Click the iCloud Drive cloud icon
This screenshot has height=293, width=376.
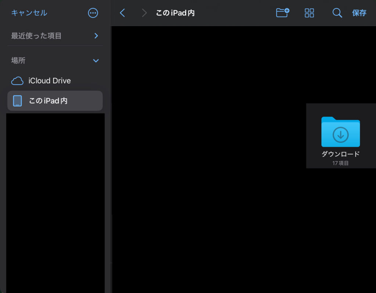[17, 81]
